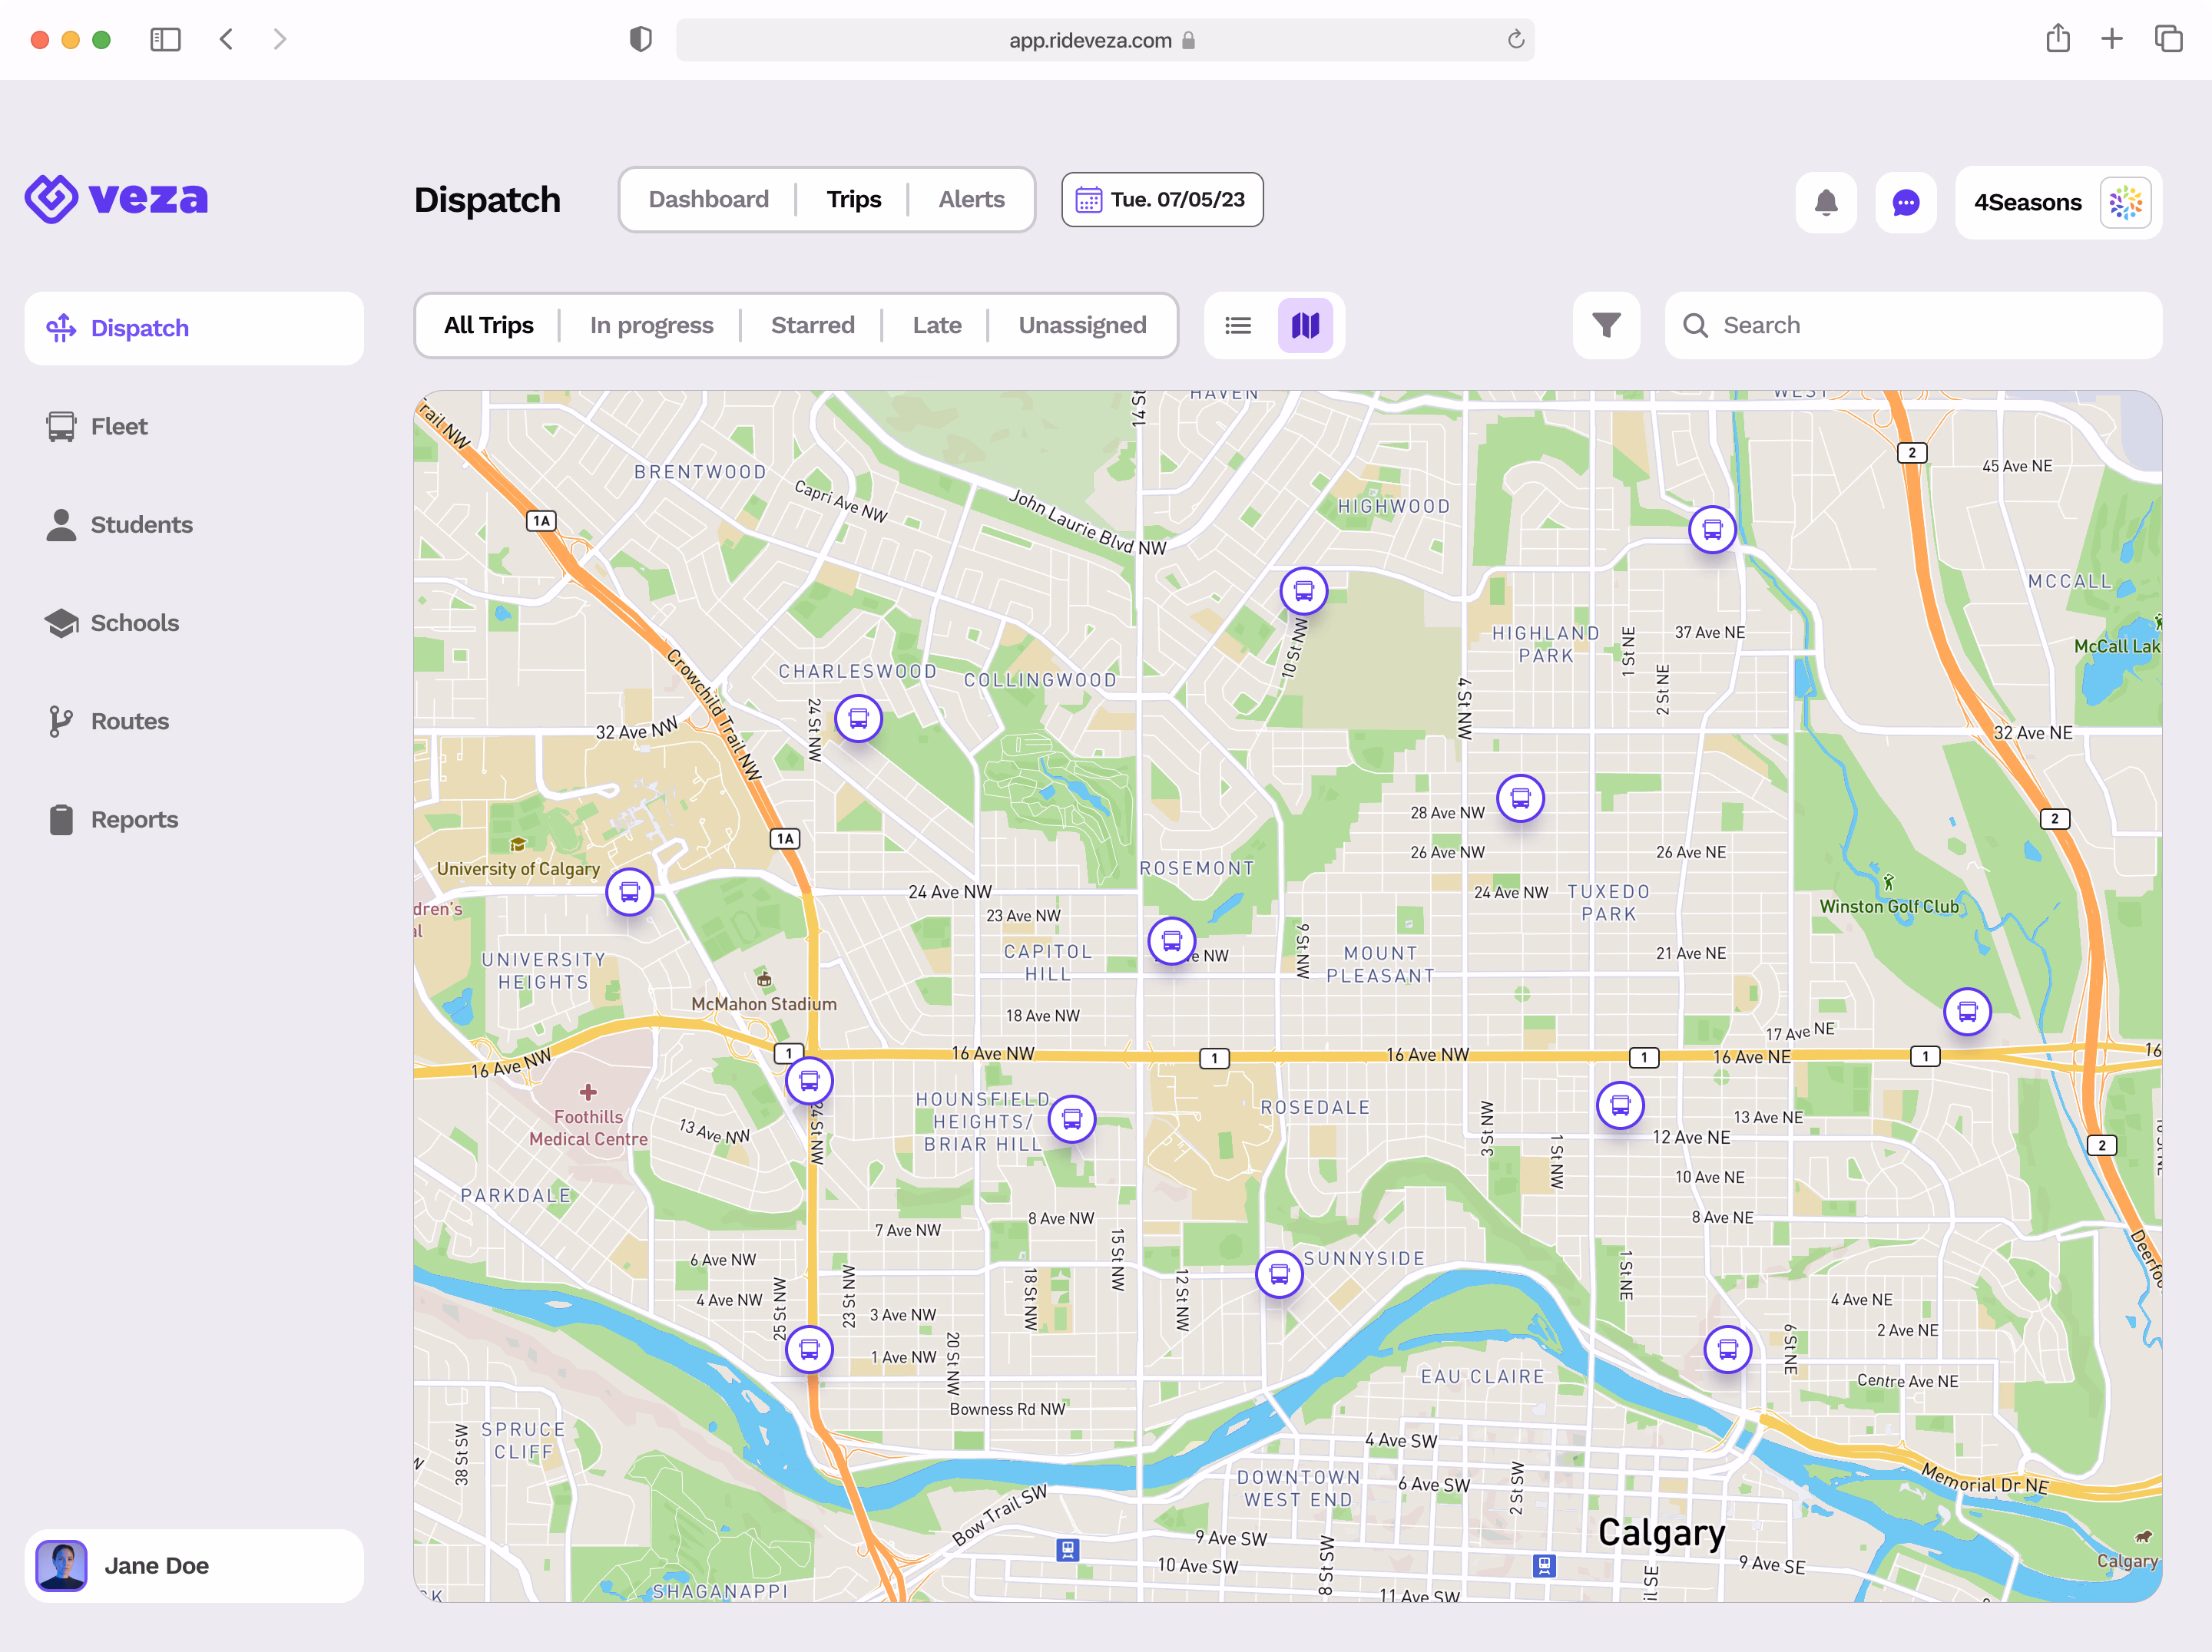The height and width of the screenshot is (1652, 2212).
Task: Show All Trips filter
Action: 489,325
